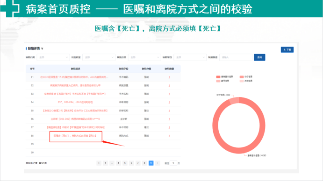Jump to page 4 in pagination
The image size is (323, 181).
click(118, 163)
